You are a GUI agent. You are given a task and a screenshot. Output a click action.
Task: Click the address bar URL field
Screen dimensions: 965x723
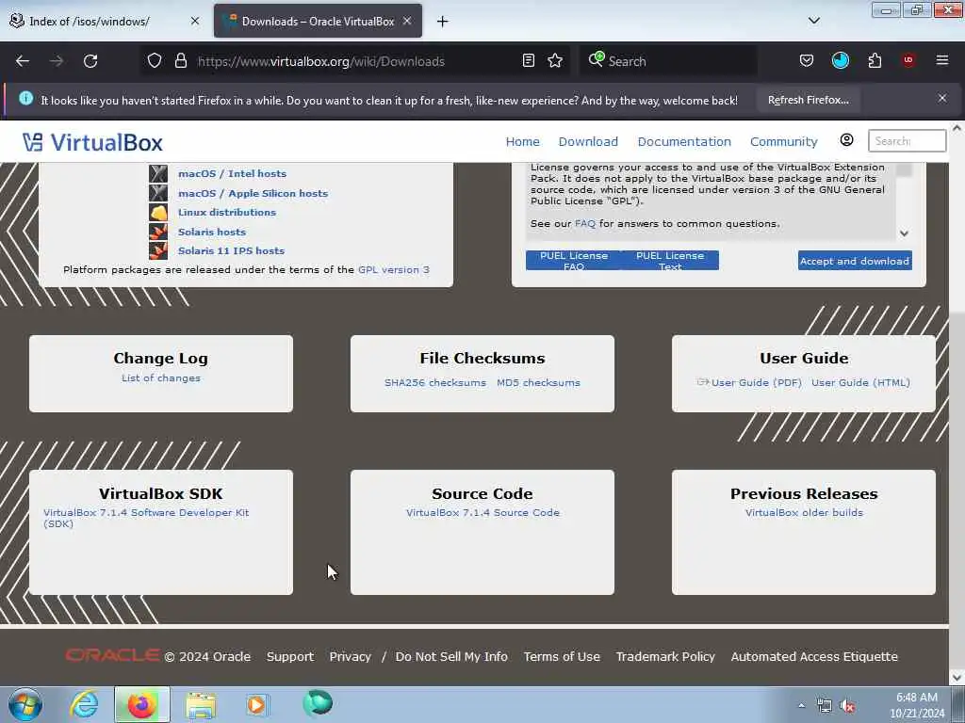pyautogui.click(x=357, y=61)
